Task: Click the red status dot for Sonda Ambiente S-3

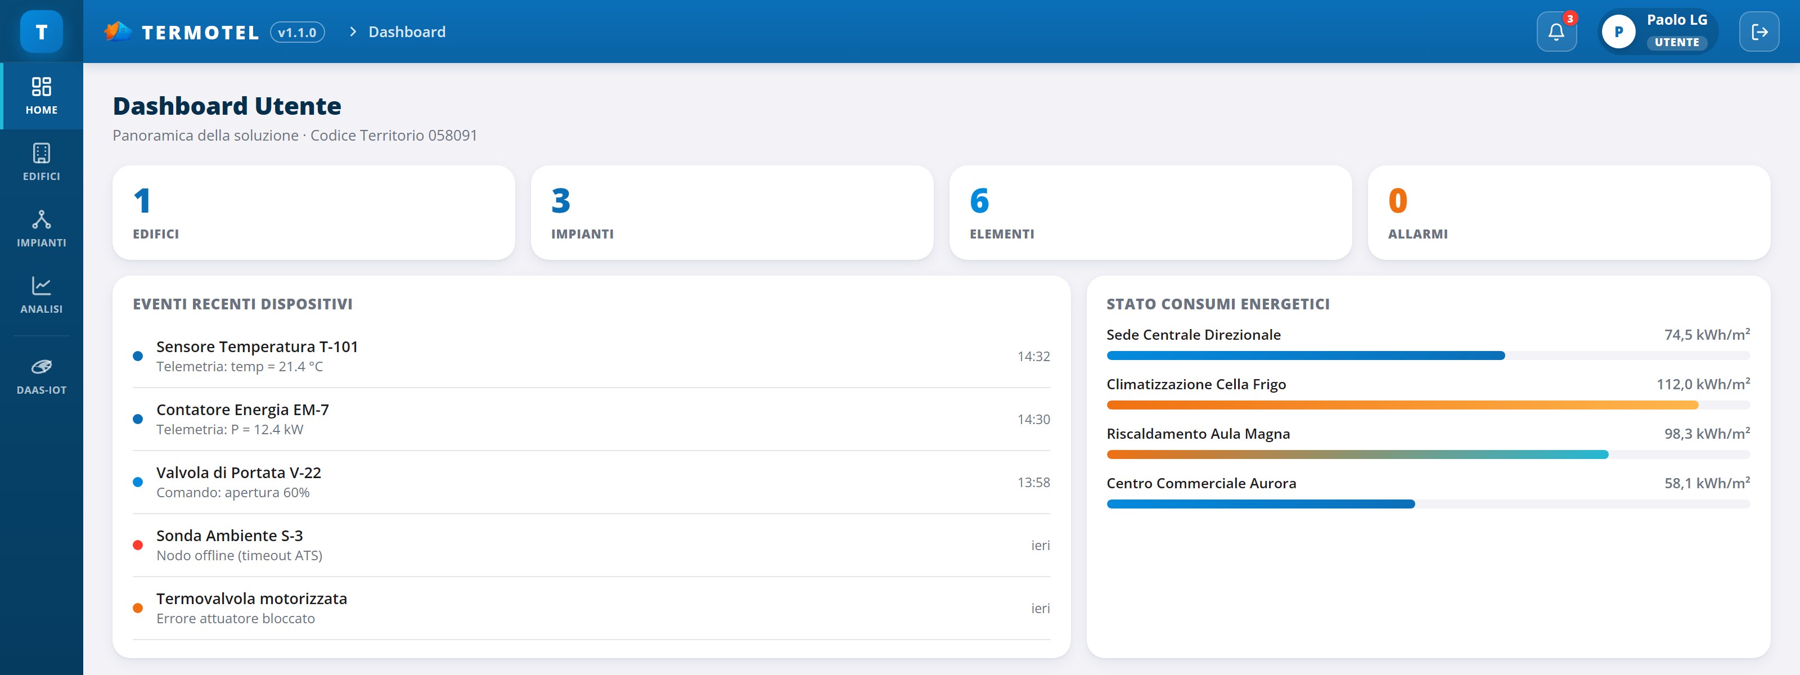Action: tap(138, 545)
